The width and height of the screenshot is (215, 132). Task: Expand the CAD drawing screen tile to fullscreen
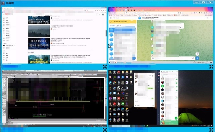(x=105, y=130)
